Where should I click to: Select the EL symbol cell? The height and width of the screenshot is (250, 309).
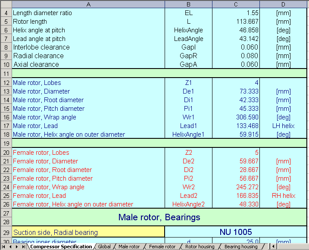click(188, 13)
